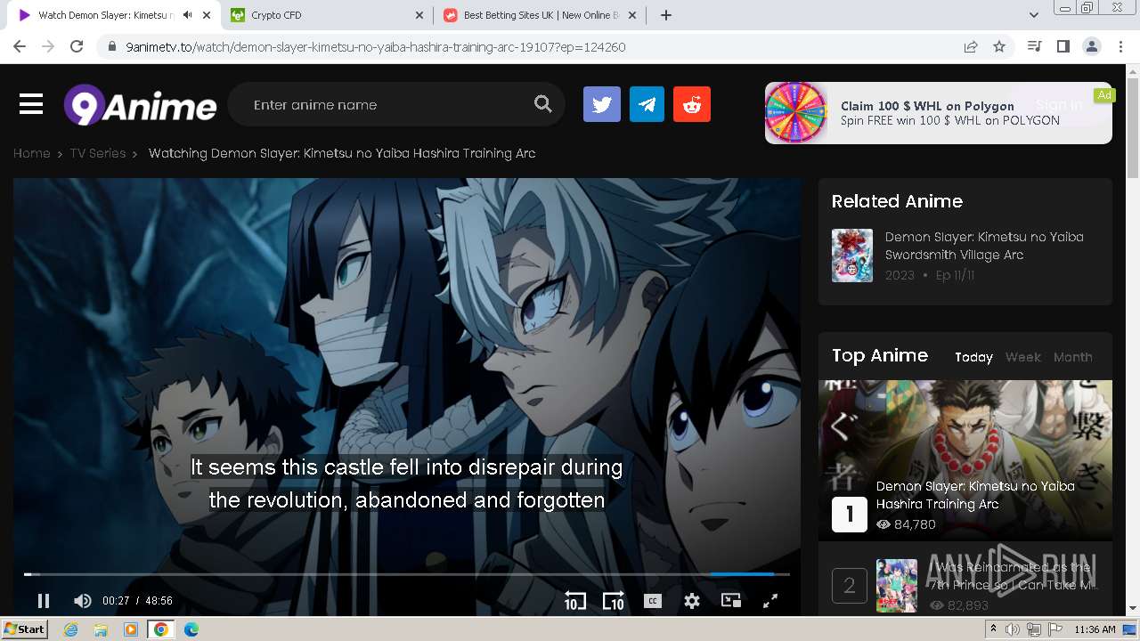Open the Twitter social link
This screenshot has width=1140, height=641.
[602, 104]
